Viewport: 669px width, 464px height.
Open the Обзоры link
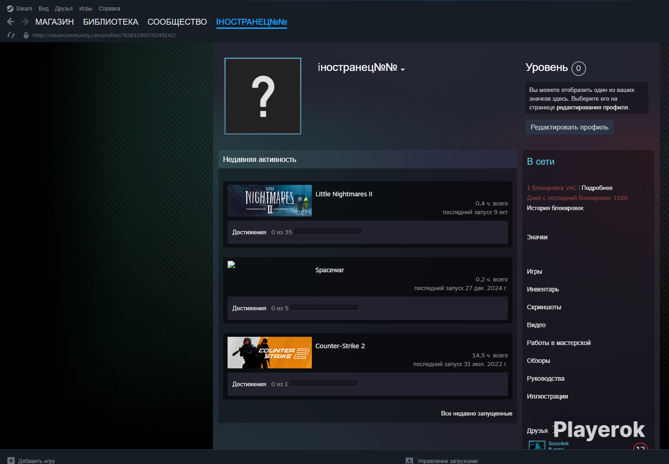[x=539, y=361]
